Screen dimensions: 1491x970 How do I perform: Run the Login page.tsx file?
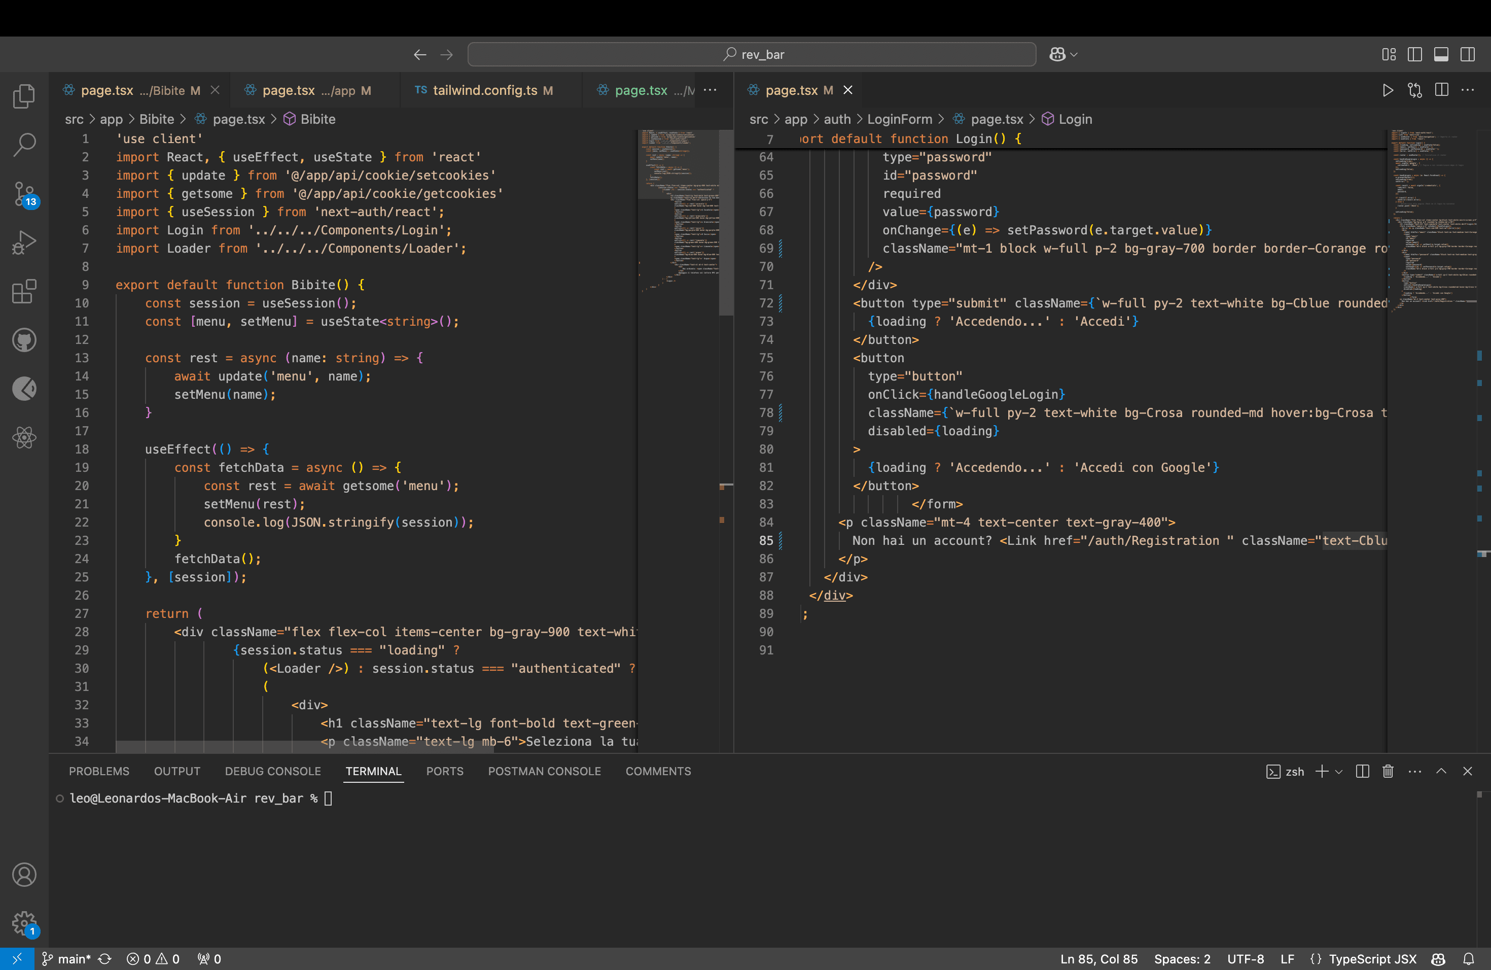click(x=1388, y=90)
